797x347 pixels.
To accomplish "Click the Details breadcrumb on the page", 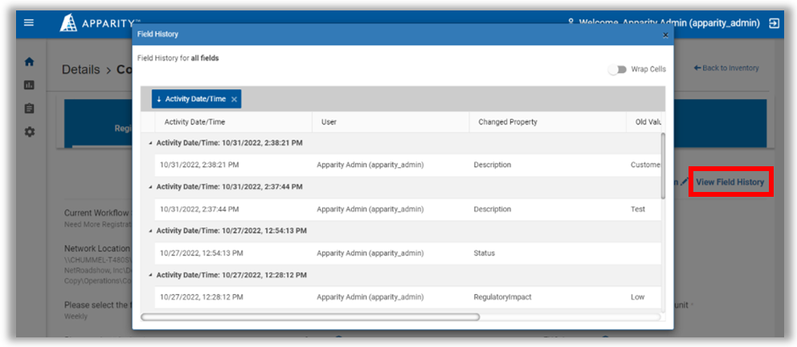I will click(80, 70).
